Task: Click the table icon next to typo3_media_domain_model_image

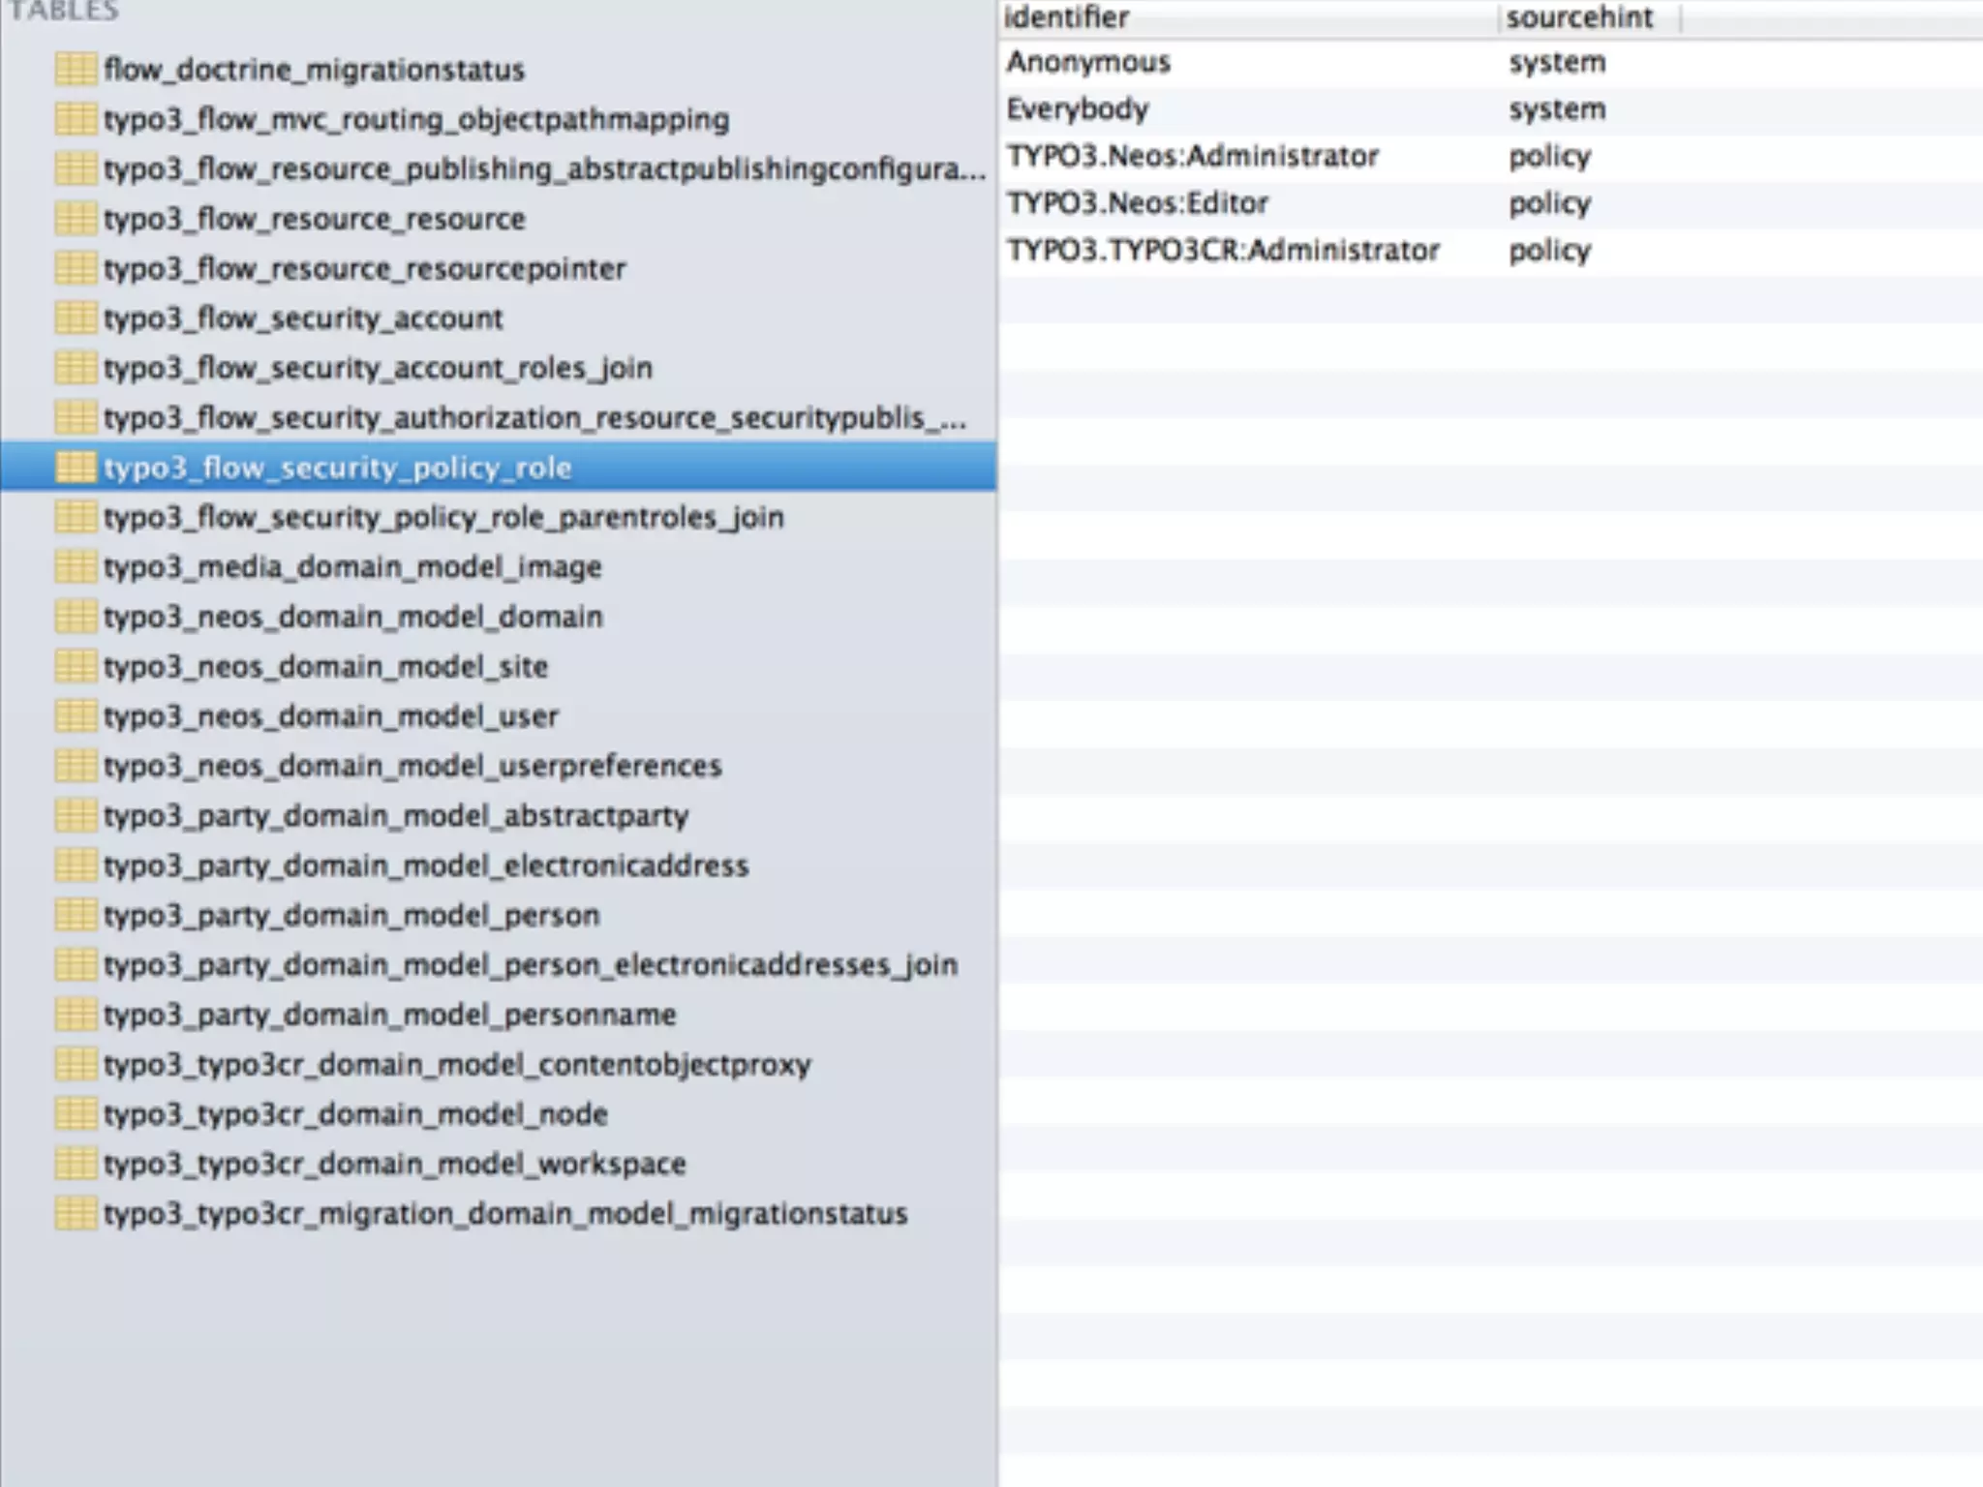Action: pyautogui.click(x=76, y=567)
